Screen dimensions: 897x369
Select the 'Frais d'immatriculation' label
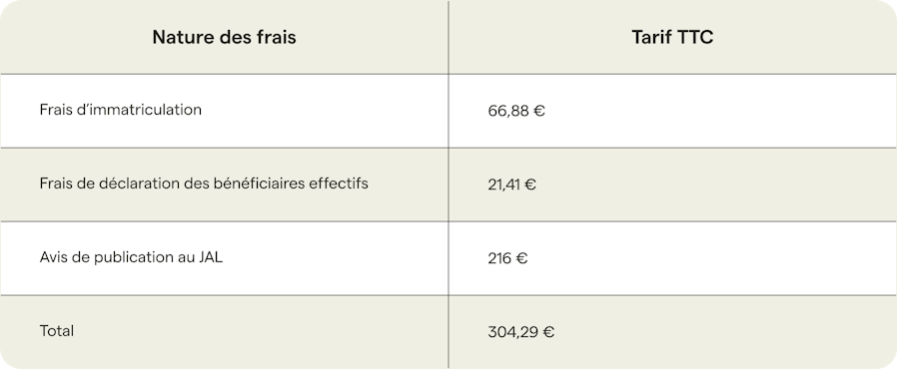point(121,110)
